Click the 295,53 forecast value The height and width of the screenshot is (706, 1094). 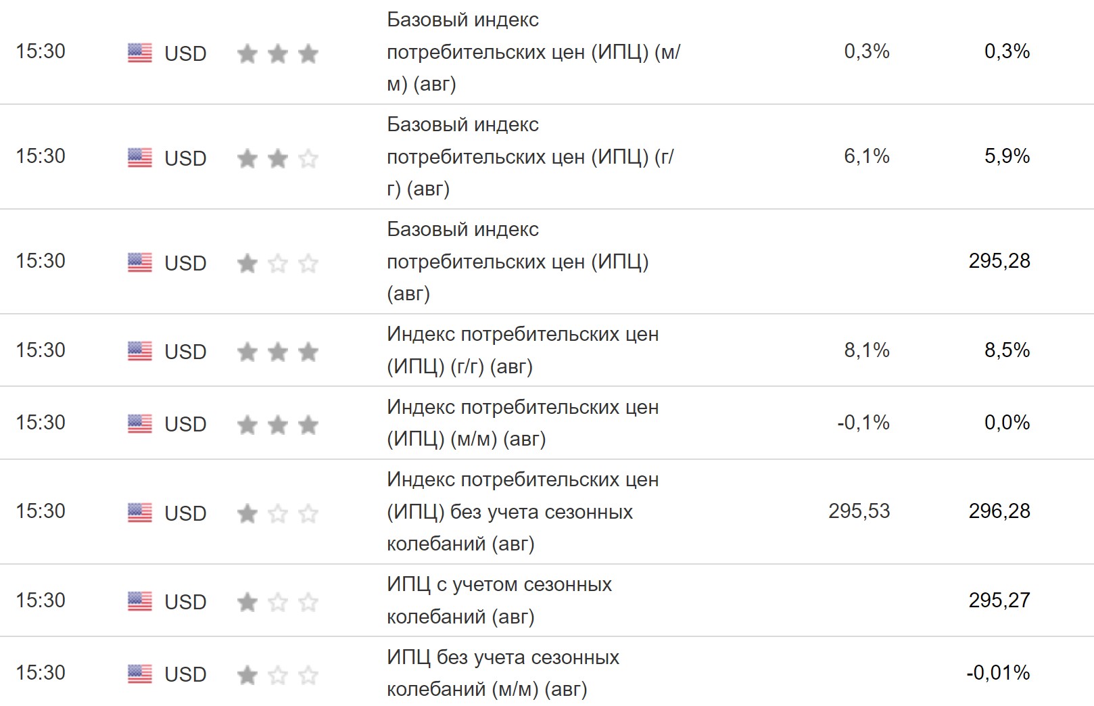pos(859,511)
